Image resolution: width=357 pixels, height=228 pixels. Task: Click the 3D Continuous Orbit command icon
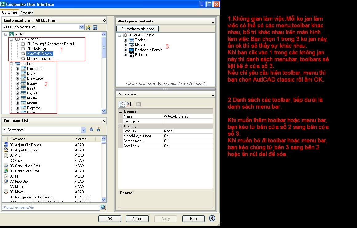pyautogui.click(x=6, y=171)
